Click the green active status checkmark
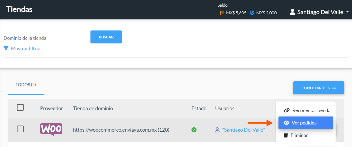The height and width of the screenshot is (147, 352). tap(194, 130)
